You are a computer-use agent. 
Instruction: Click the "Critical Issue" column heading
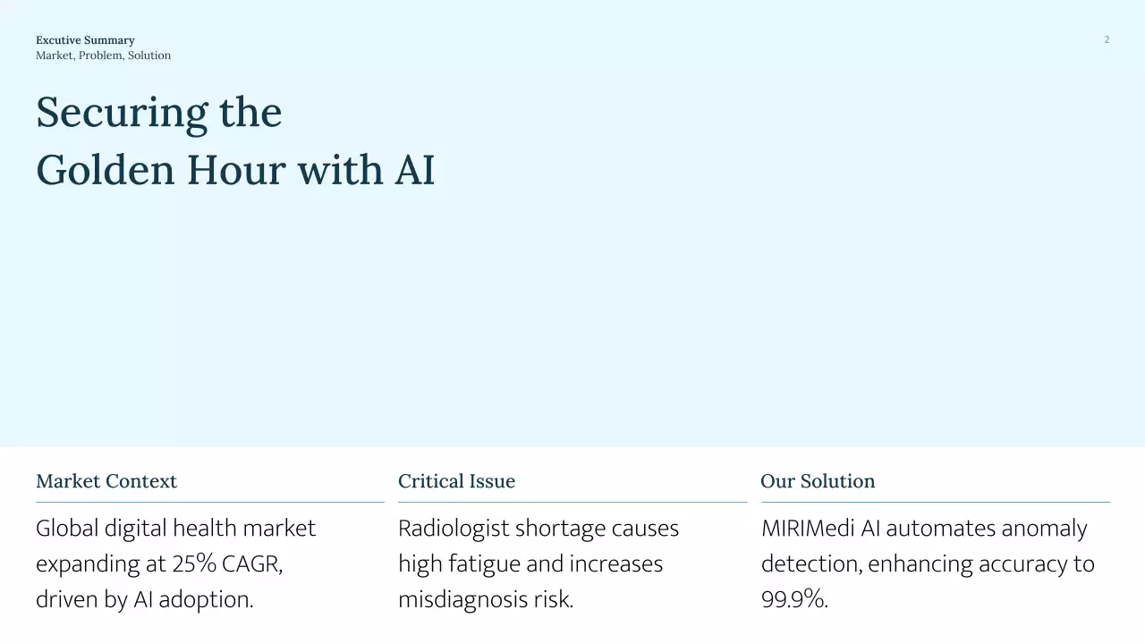tap(456, 481)
